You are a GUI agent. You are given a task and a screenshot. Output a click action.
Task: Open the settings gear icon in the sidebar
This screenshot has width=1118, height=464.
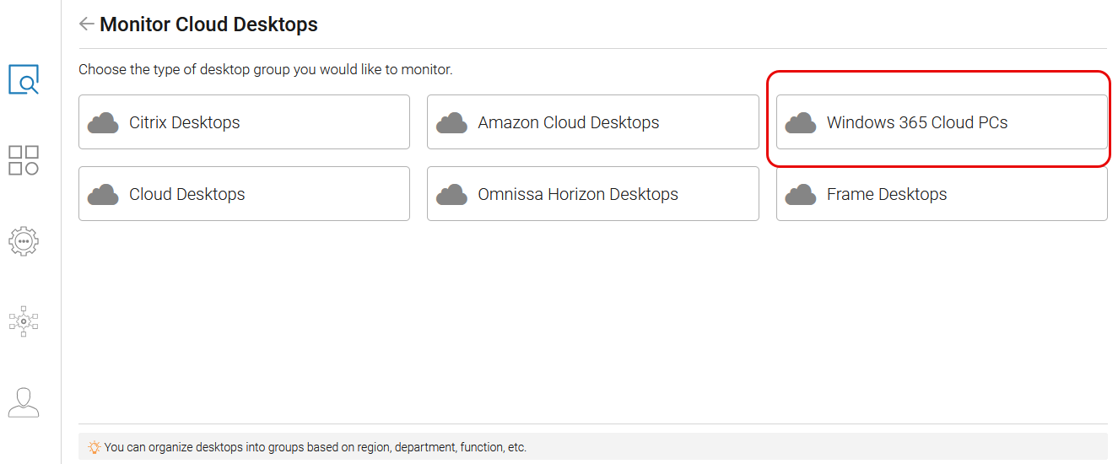24,241
